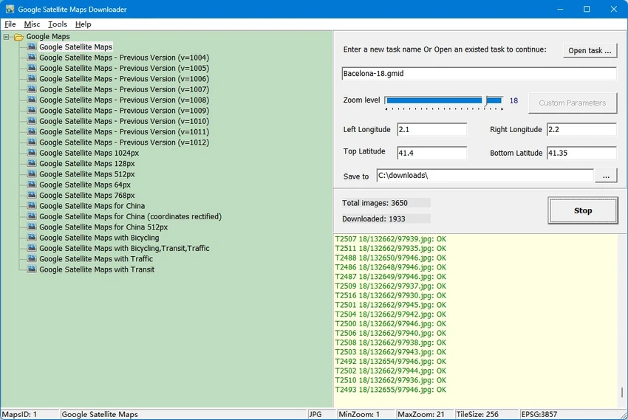Click TileSize: 256 in status bar
This screenshot has width=628, height=420.
click(x=477, y=414)
